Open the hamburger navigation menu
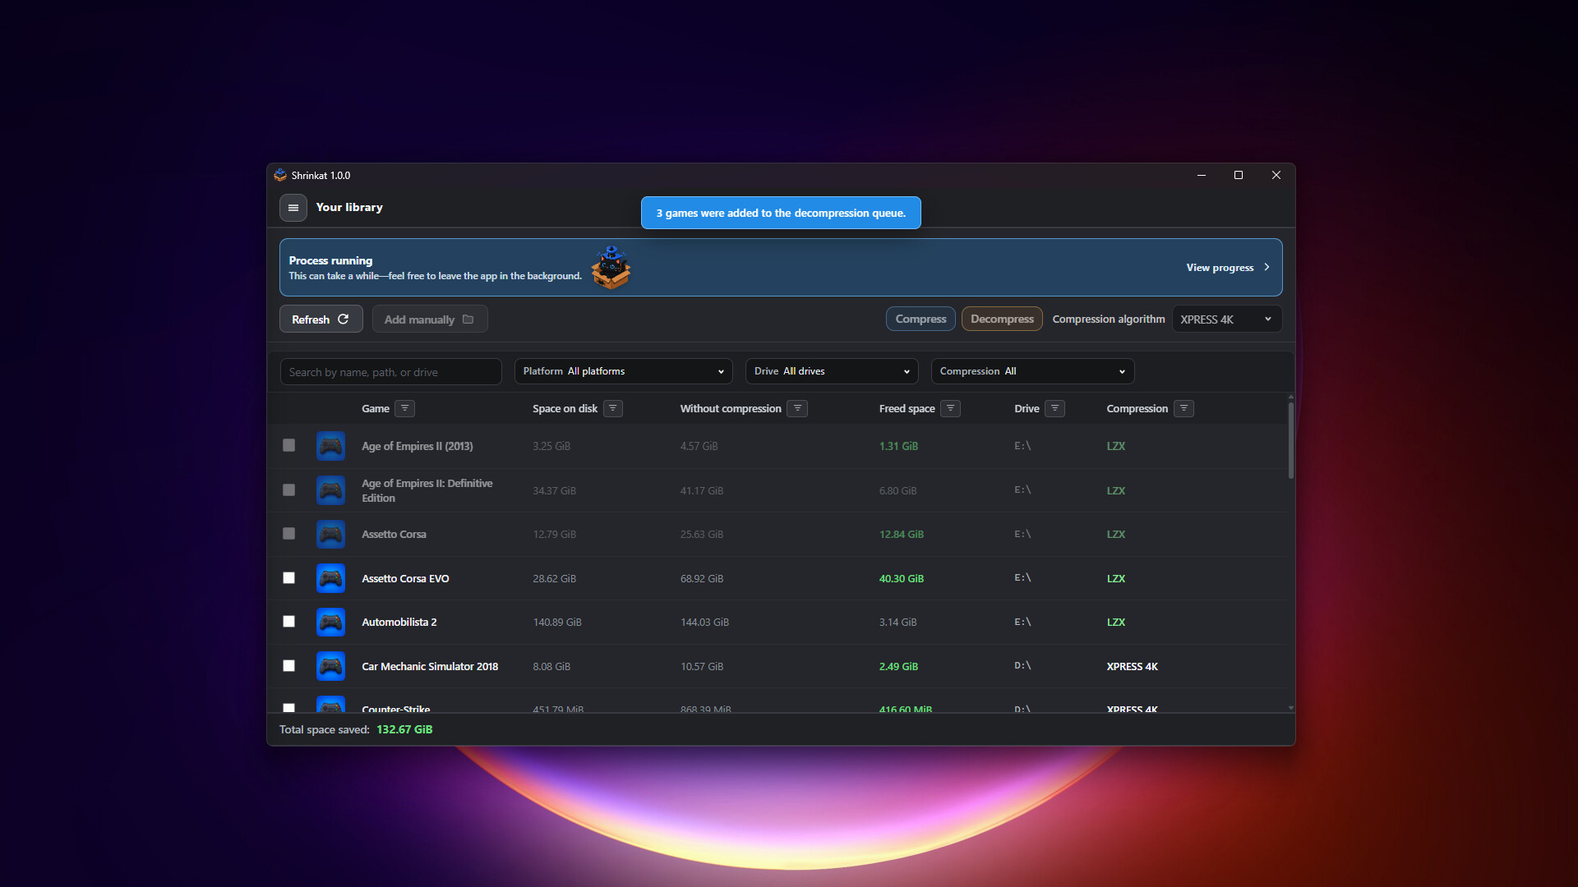 pyautogui.click(x=293, y=208)
